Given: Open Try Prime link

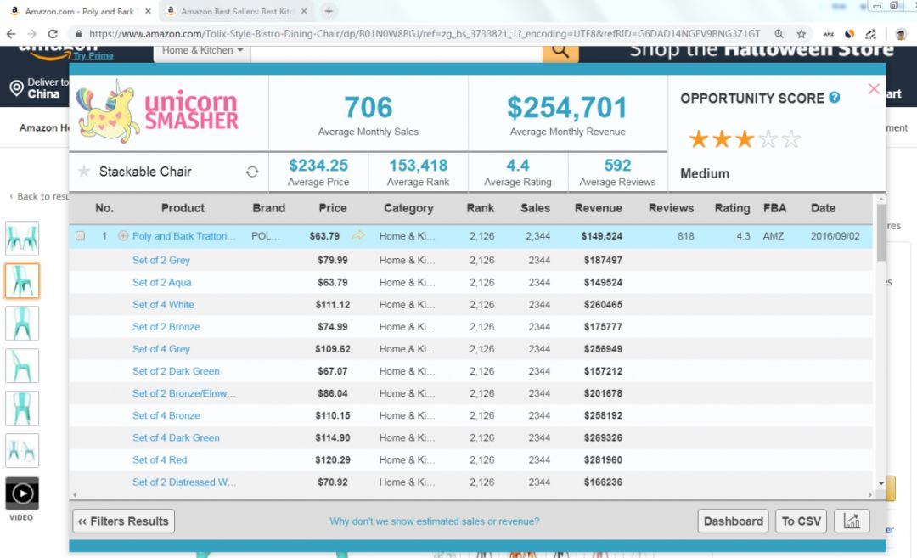Looking at the screenshot, I should click(x=93, y=55).
